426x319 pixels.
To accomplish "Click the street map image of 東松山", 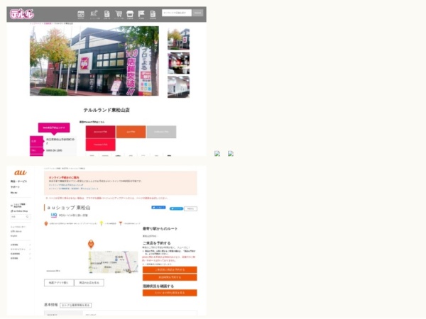I will pos(114,262).
